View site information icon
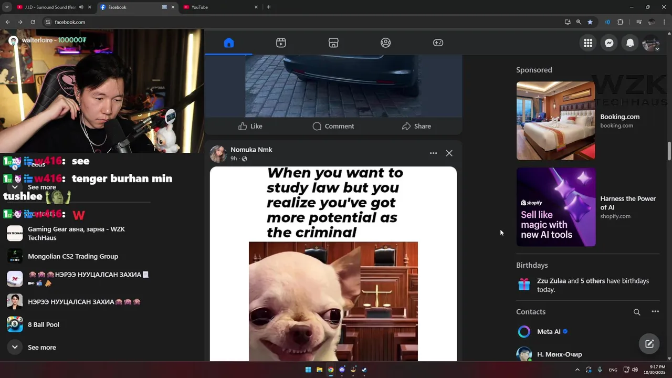This screenshot has width=672, height=378. click(48, 22)
